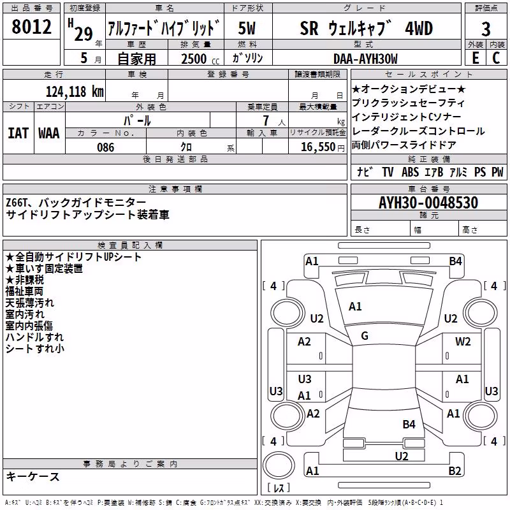Image resolution: width=510 pixels, height=510 pixels.
Task: Click equipment item アルミ
Action: coord(458,171)
